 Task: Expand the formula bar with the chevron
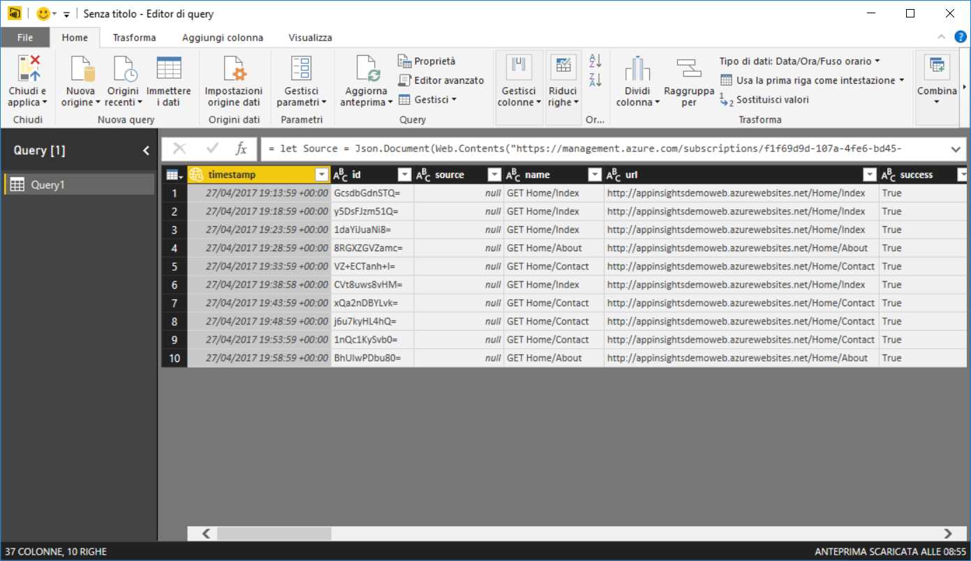(x=956, y=148)
